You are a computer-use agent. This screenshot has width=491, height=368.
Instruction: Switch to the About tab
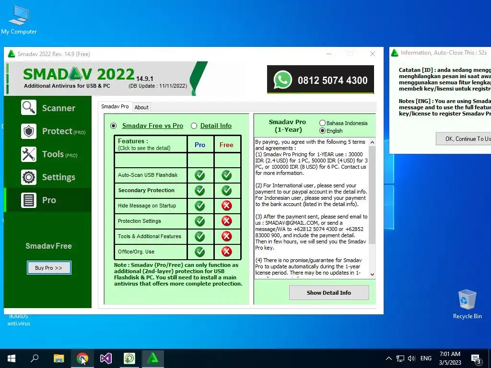click(x=141, y=107)
